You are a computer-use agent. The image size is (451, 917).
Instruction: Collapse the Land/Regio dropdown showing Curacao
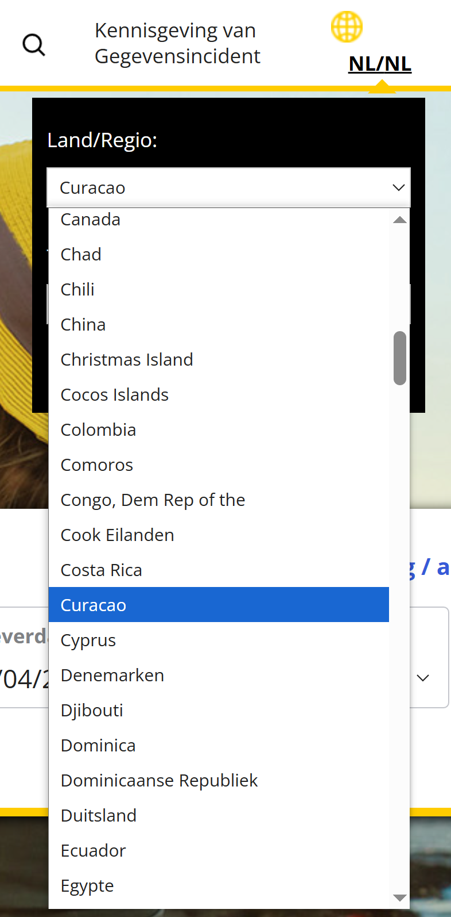pyautogui.click(x=228, y=188)
